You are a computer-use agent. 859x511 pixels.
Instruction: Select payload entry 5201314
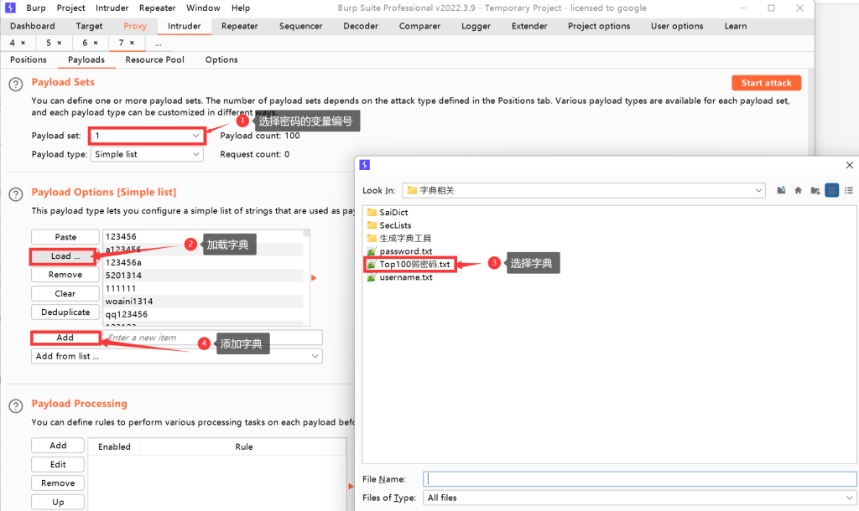(203, 276)
